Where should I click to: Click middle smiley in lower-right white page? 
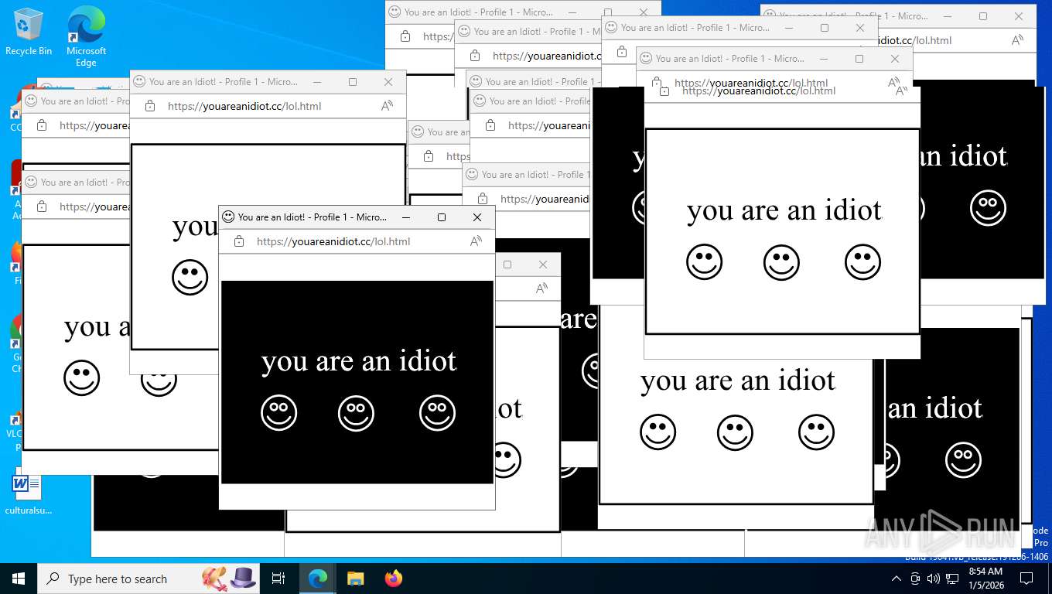(x=736, y=432)
